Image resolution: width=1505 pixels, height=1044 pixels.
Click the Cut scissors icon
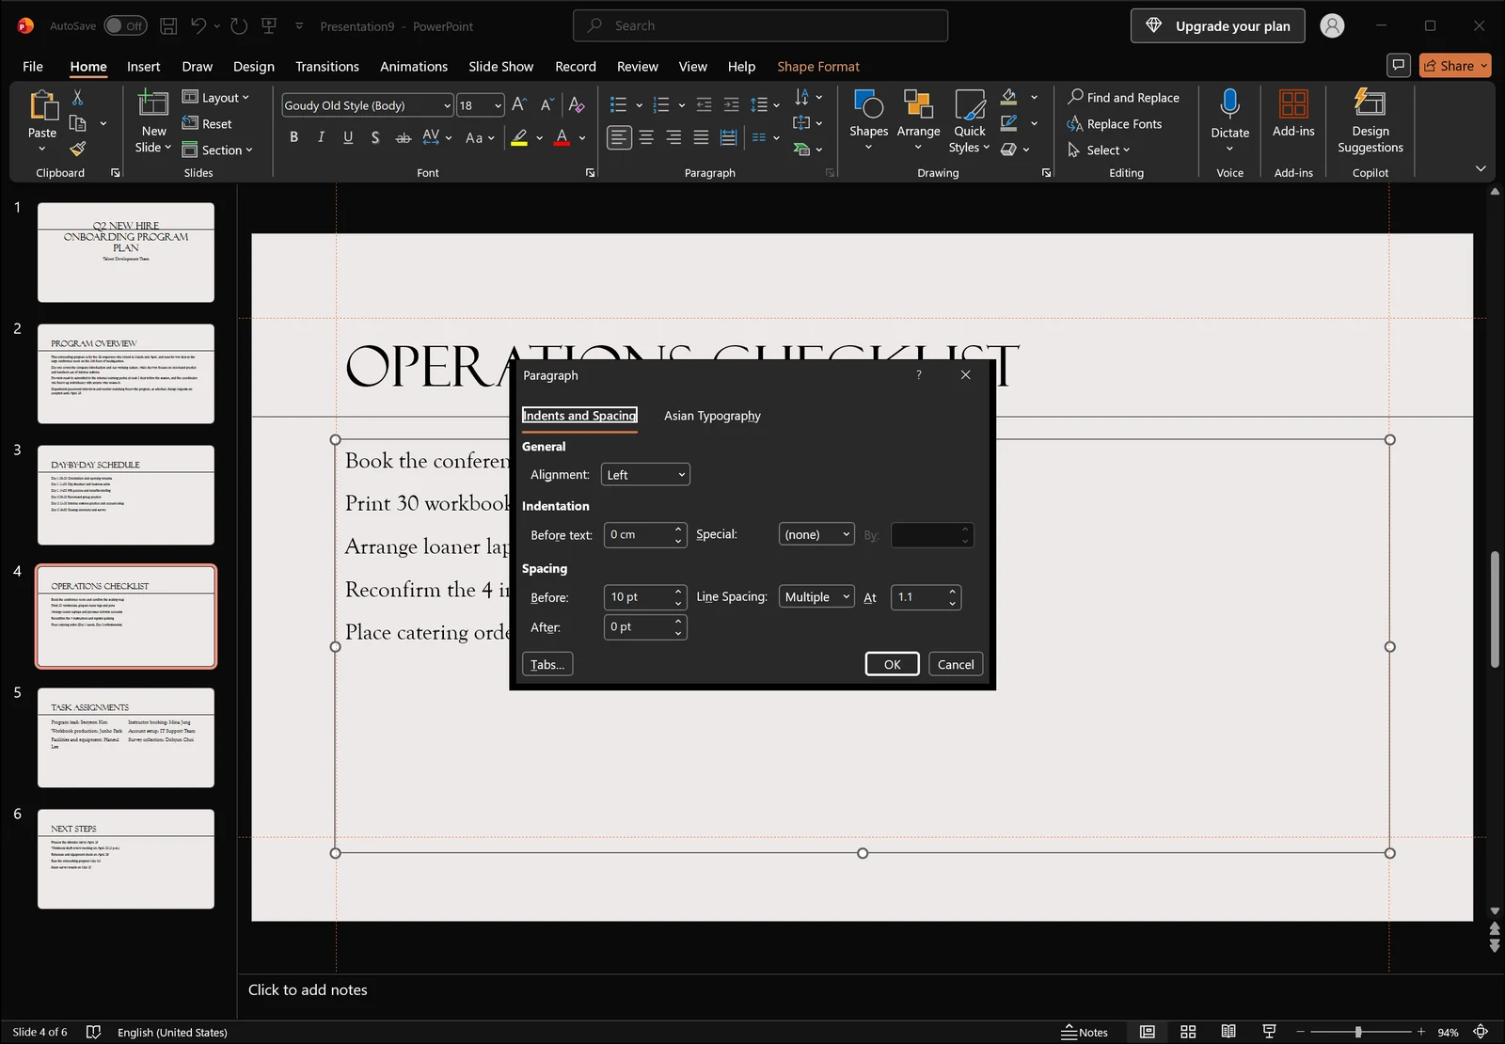tap(77, 98)
